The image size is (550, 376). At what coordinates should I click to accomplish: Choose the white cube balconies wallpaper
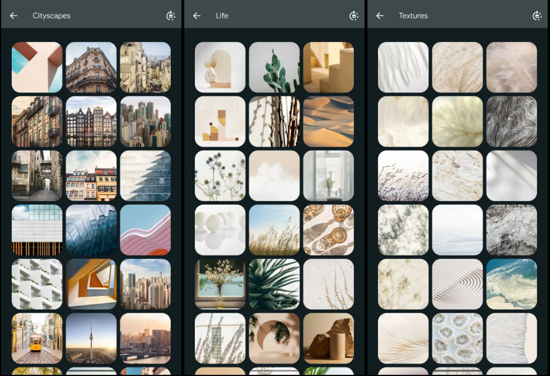coord(37,284)
